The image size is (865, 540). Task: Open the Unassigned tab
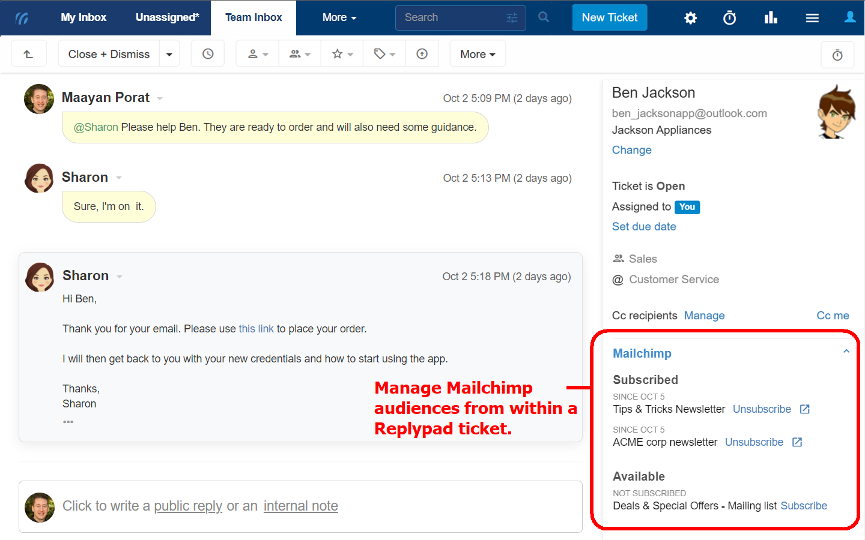167,18
